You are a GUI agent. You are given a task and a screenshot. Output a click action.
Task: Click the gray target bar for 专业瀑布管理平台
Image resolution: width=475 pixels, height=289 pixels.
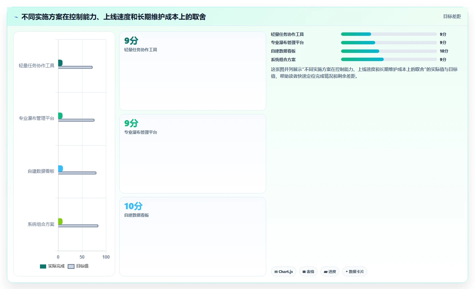pyautogui.click(x=76, y=120)
